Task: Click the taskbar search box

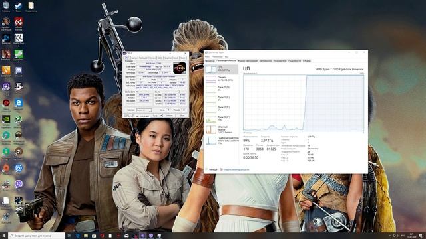Action: coord(37,236)
